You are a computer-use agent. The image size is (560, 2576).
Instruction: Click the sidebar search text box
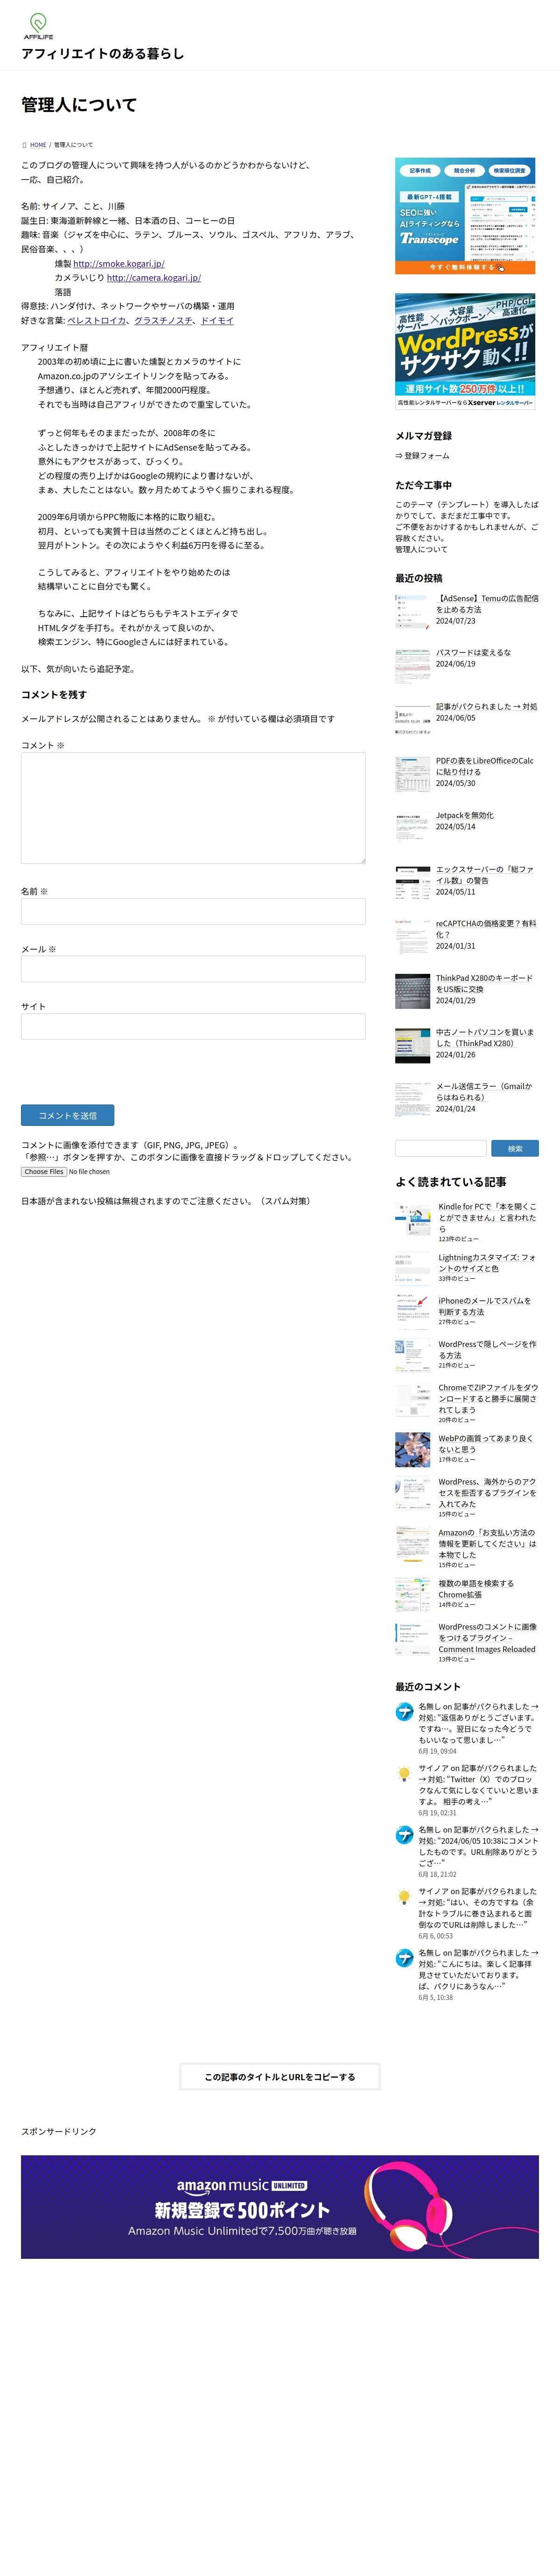tap(441, 1148)
